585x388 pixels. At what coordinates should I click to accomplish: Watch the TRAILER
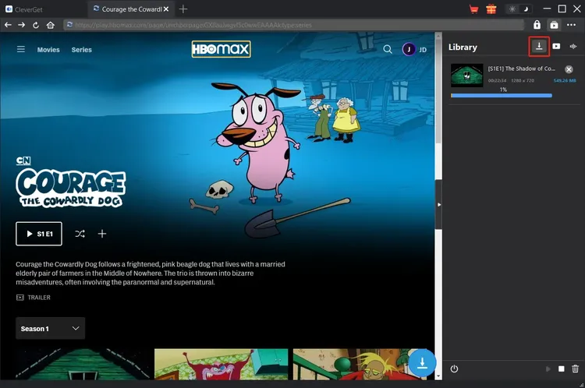point(34,298)
